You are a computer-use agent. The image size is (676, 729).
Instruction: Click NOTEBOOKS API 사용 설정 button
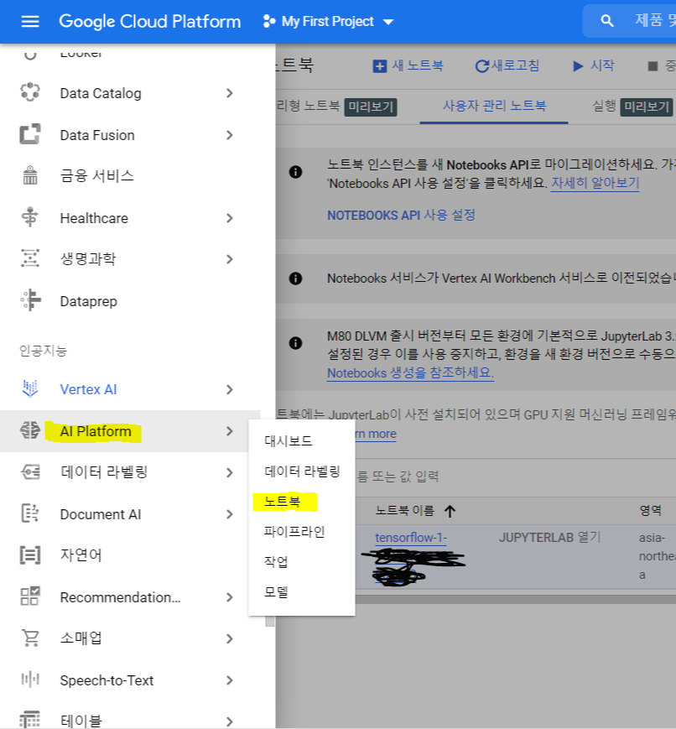401,216
